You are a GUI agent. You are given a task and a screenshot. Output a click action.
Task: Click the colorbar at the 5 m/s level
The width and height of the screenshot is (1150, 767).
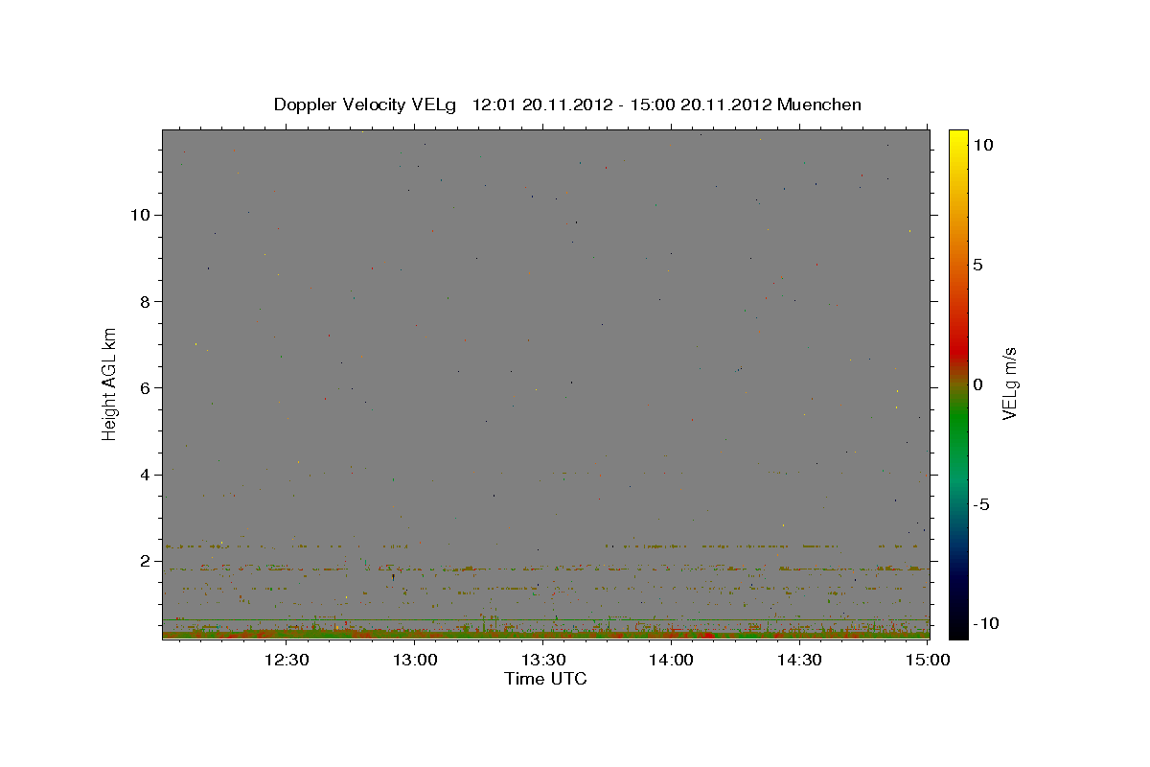click(958, 265)
